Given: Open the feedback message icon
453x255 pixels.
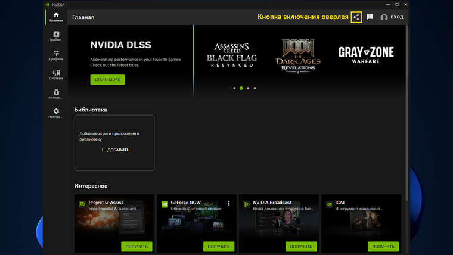Looking at the screenshot, I should (x=370, y=17).
